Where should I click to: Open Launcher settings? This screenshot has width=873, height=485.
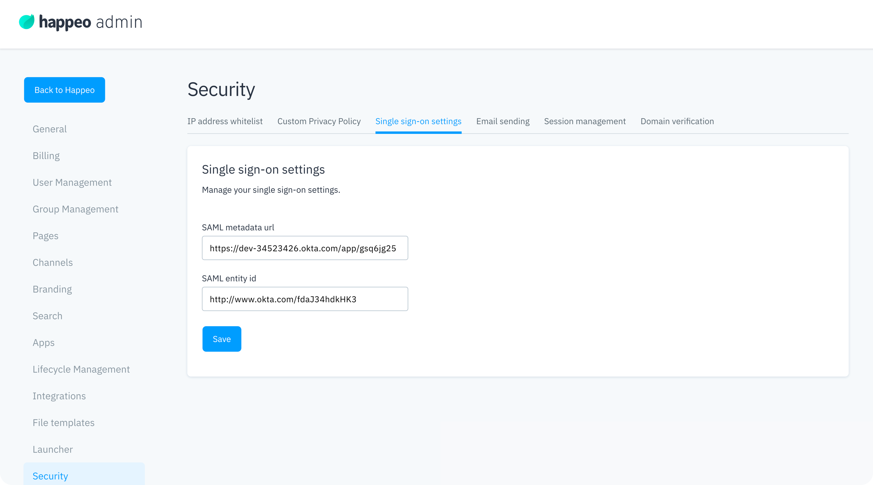(52, 450)
